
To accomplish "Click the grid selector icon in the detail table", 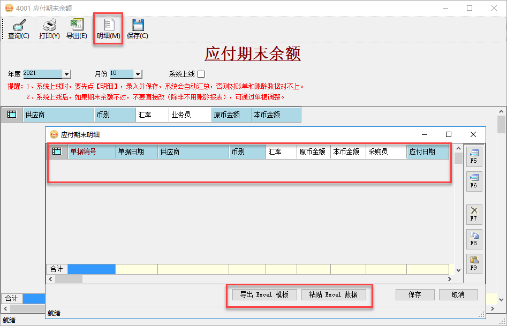I will [x=56, y=151].
